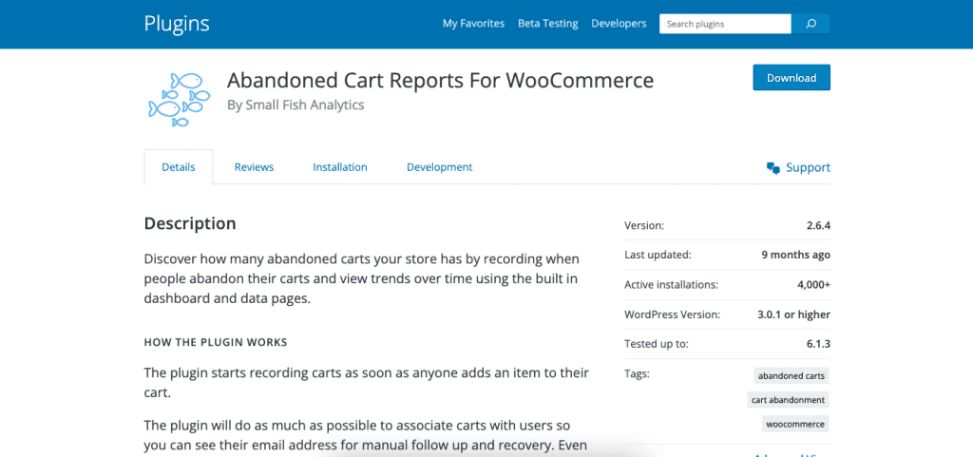Screen dimensions: 973x457
Task: Click 'Last updated:' label
Action: [x=658, y=255]
